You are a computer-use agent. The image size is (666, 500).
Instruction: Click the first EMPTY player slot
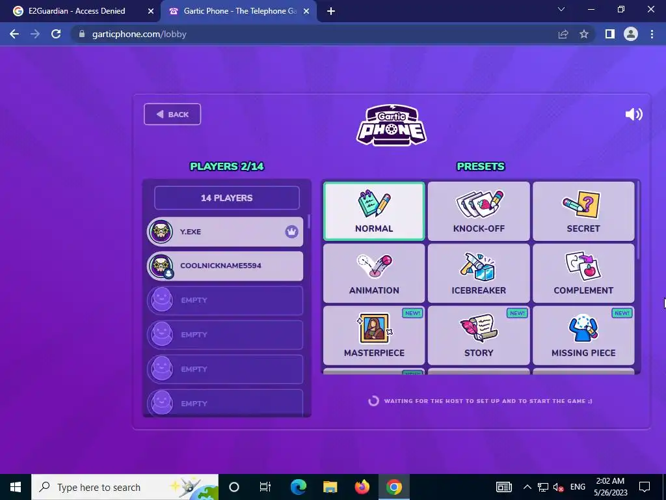pyautogui.click(x=225, y=300)
